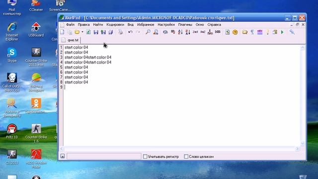Open the Кодировки menu
This screenshot has height=179, width=318.
tap(115, 24)
